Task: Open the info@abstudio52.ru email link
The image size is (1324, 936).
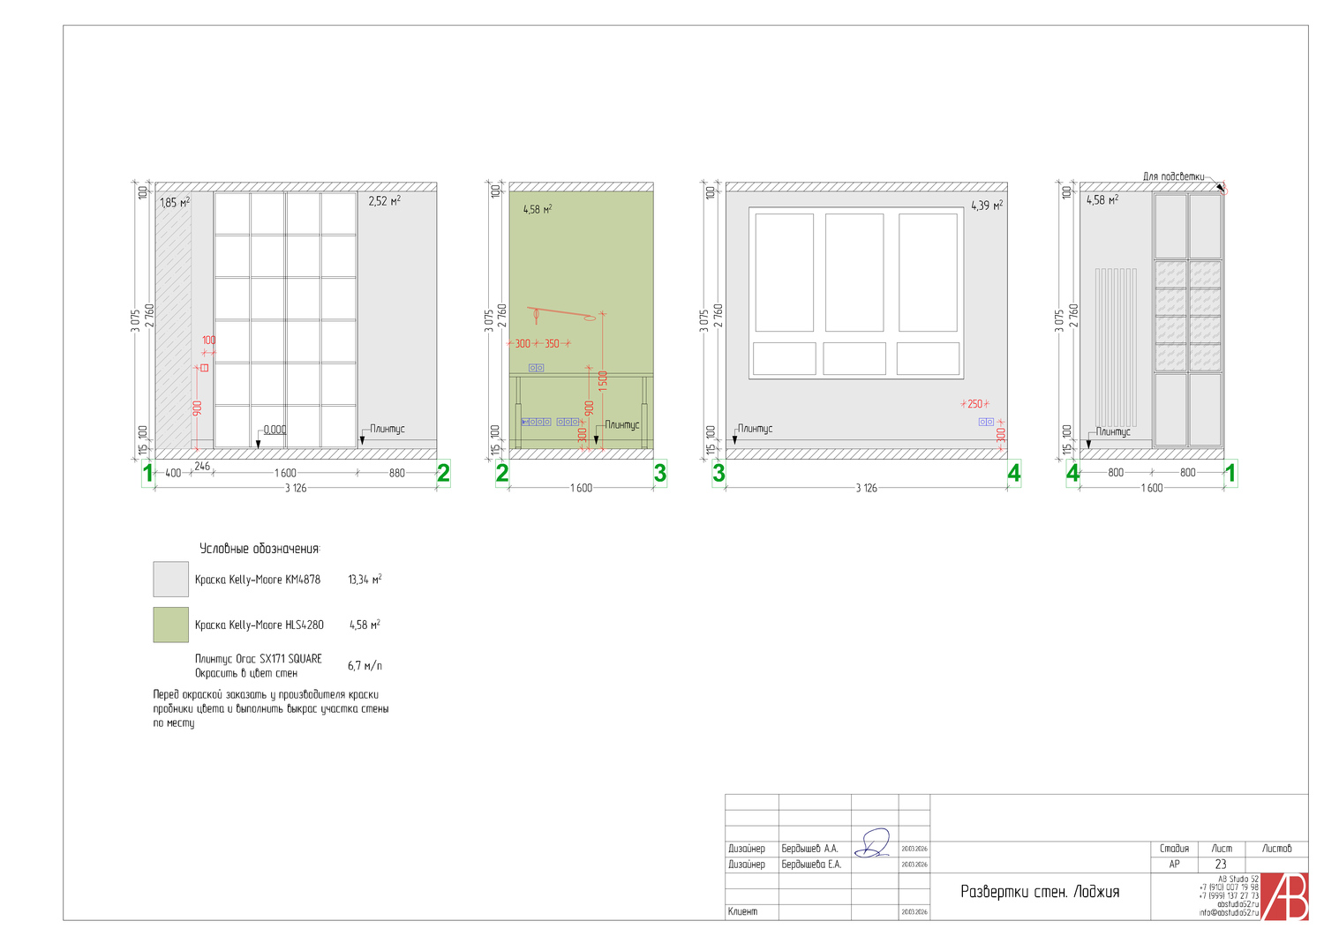Action: [x=1229, y=913]
